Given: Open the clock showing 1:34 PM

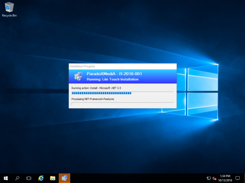Looking at the screenshot, I should pos(225,178).
